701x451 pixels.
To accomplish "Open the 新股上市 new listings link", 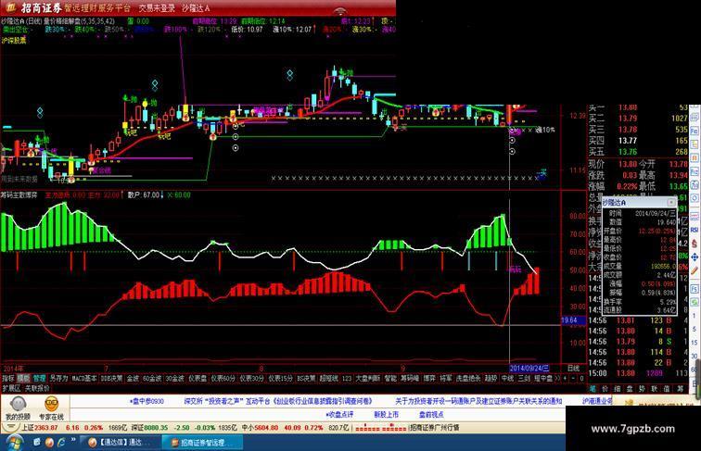I will click(387, 414).
